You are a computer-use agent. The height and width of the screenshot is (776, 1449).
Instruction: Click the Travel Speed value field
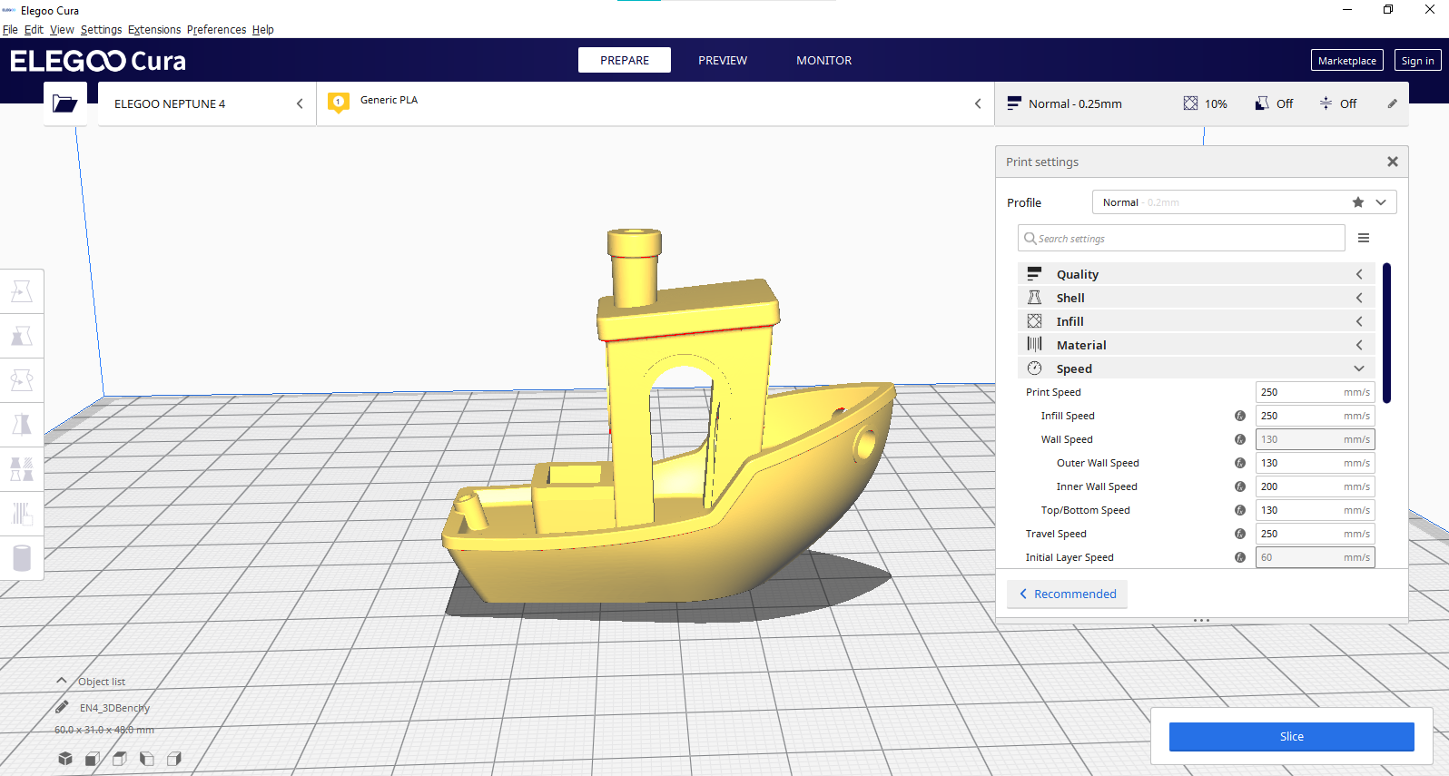point(1315,534)
